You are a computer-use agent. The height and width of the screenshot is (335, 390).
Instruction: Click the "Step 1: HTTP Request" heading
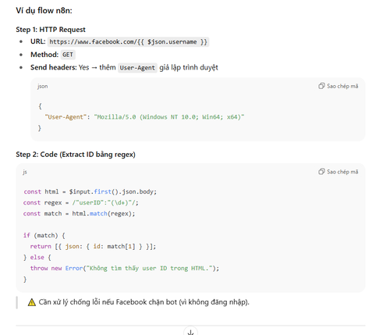51,30
